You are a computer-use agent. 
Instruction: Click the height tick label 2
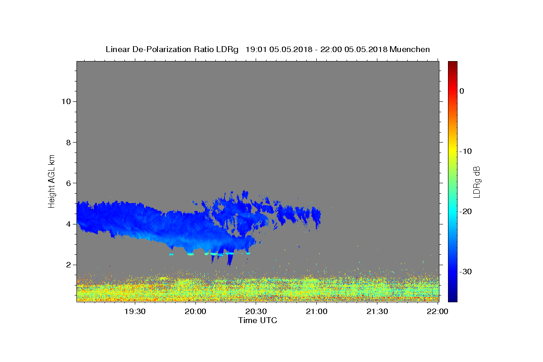pos(68,265)
